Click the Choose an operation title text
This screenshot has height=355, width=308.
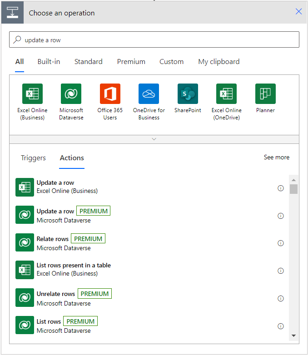coord(62,13)
